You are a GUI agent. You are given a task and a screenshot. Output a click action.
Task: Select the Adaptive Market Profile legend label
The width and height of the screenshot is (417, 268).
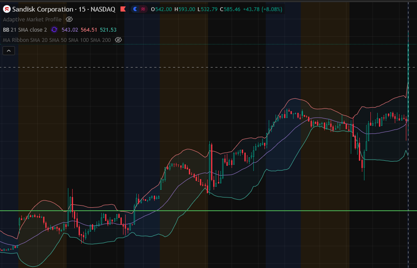click(x=32, y=19)
